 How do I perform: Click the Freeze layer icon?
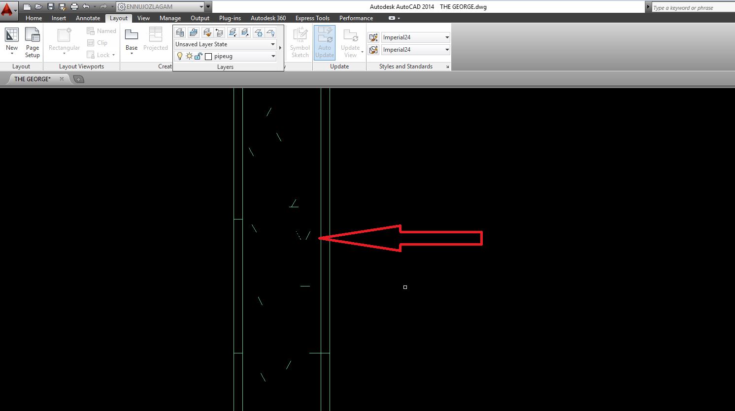coord(258,32)
